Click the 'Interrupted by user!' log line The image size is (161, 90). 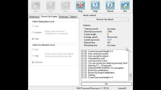(93, 58)
